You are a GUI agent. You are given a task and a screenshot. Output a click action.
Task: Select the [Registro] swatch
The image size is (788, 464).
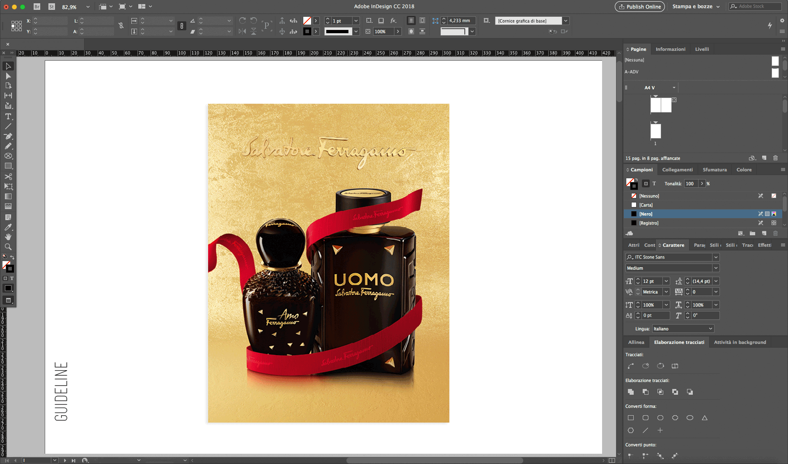tap(702, 223)
